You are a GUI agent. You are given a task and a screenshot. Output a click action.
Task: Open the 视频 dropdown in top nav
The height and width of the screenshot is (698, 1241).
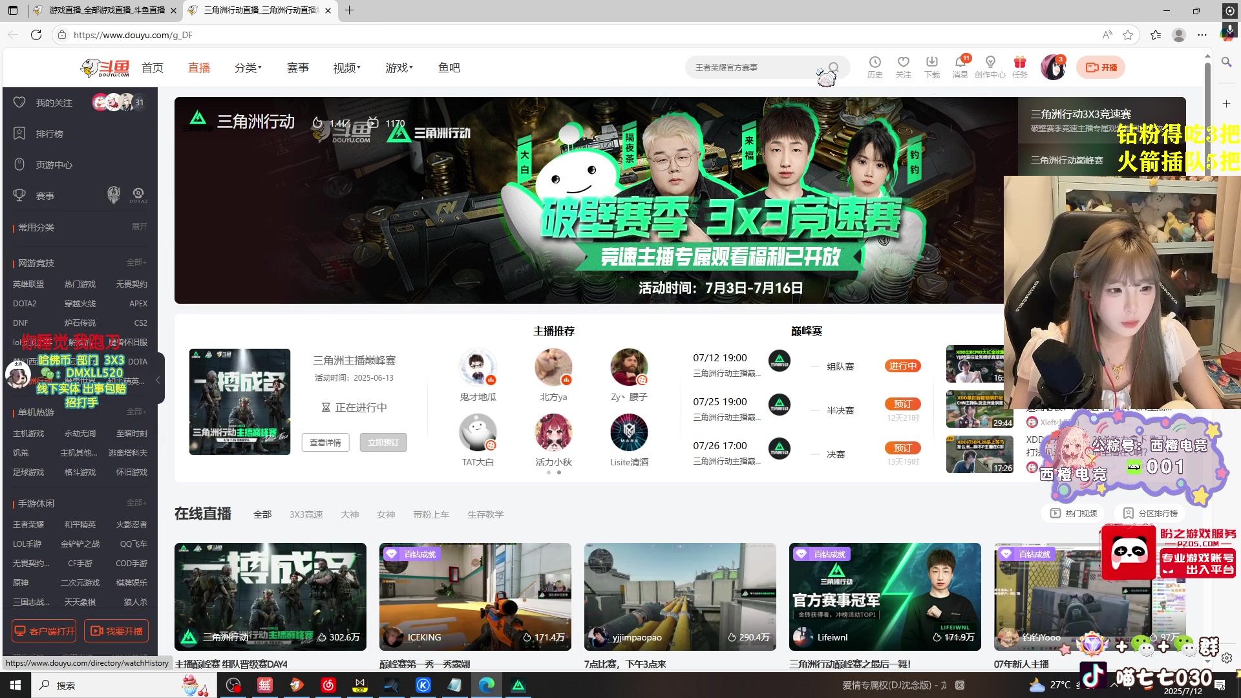coord(346,68)
